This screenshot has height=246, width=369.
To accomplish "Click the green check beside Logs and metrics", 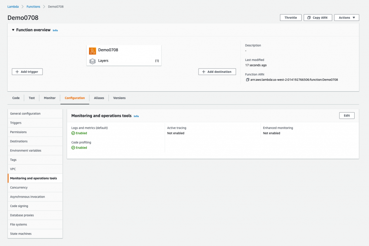I will point(74,133).
